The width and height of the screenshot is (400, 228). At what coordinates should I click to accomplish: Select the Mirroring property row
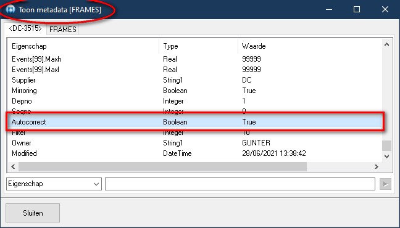pyautogui.click(x=195, y=91)
